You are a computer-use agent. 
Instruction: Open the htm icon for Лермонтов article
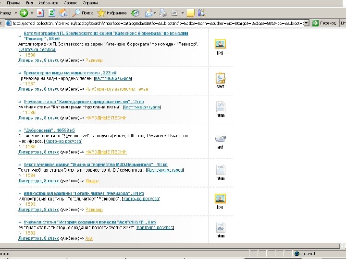[x=221, y=170]
